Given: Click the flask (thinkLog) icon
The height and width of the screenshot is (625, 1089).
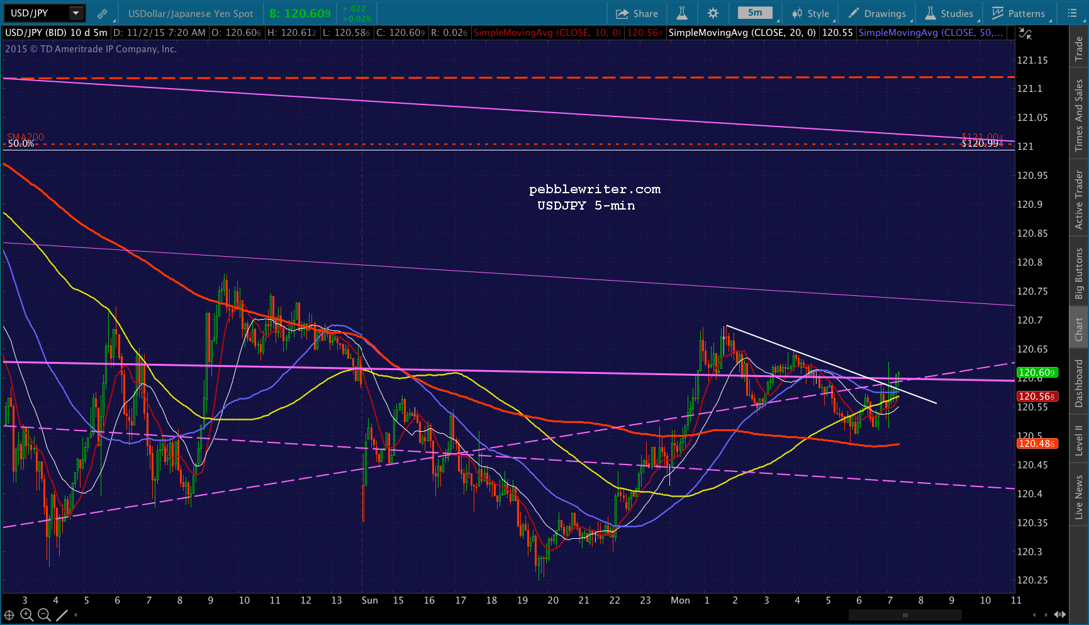Looking at the screenshot, I should 682,13.
